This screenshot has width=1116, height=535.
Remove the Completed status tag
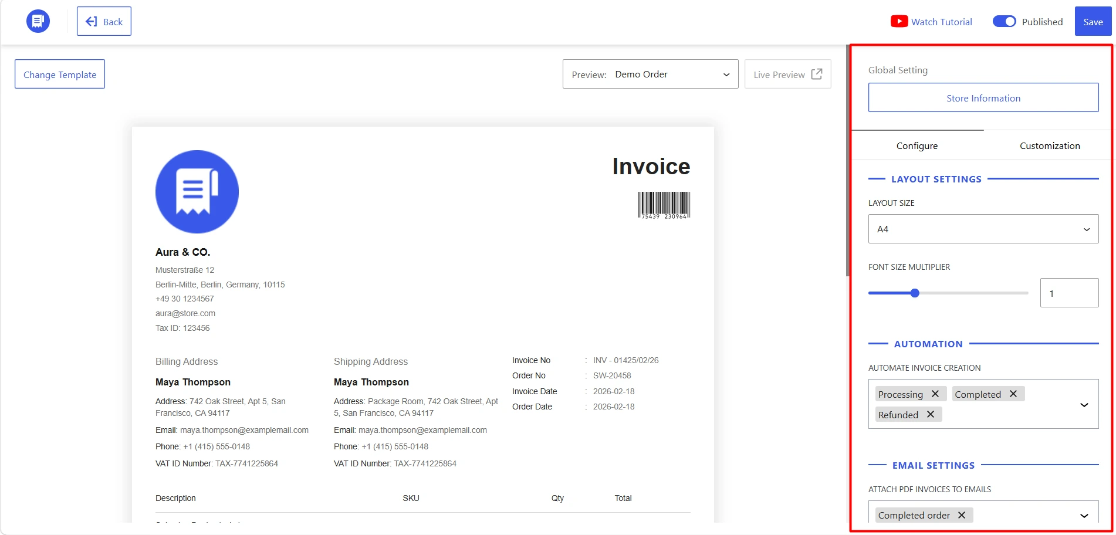(1013, 394)
